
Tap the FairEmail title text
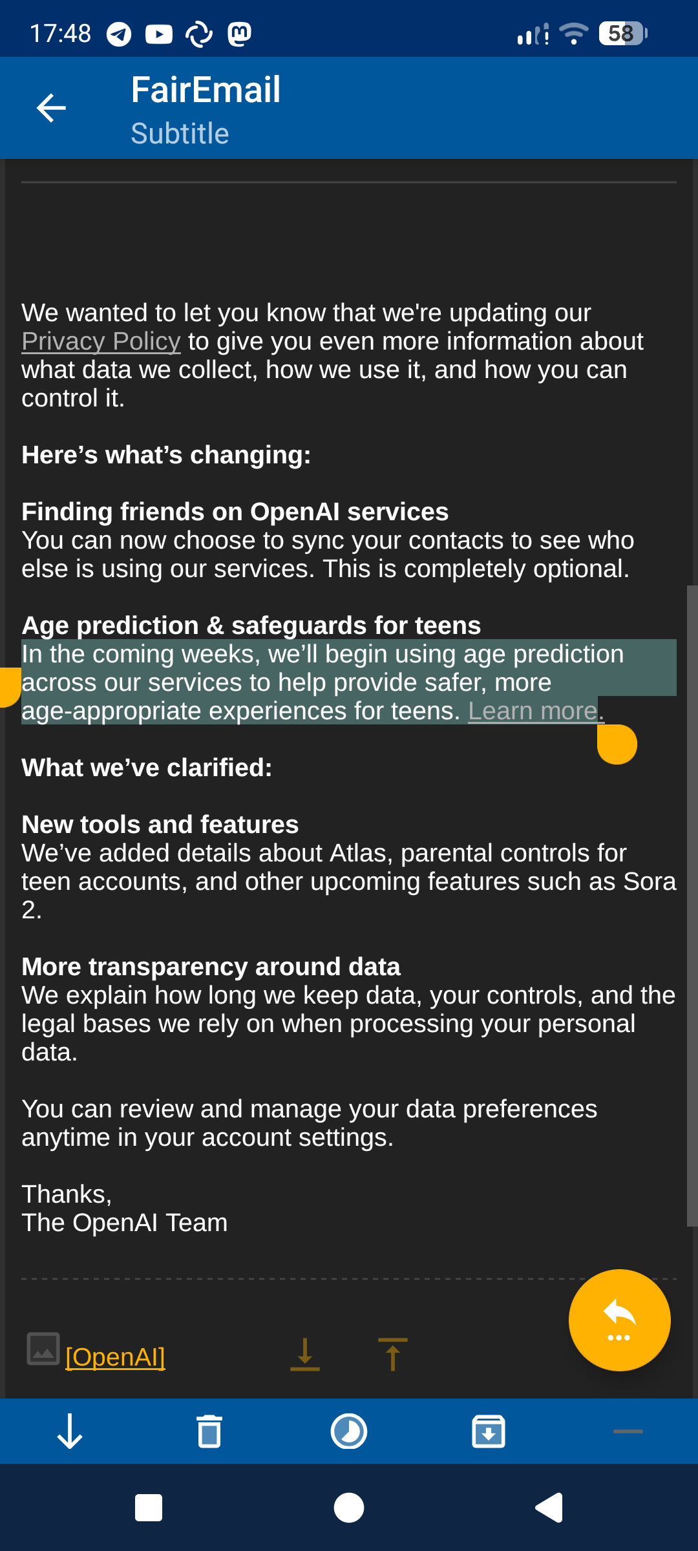(206, 89)
